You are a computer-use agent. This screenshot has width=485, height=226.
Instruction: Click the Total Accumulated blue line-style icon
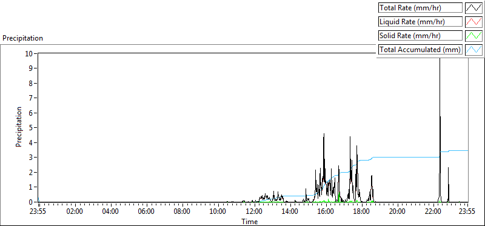click(x=474, y=50)
